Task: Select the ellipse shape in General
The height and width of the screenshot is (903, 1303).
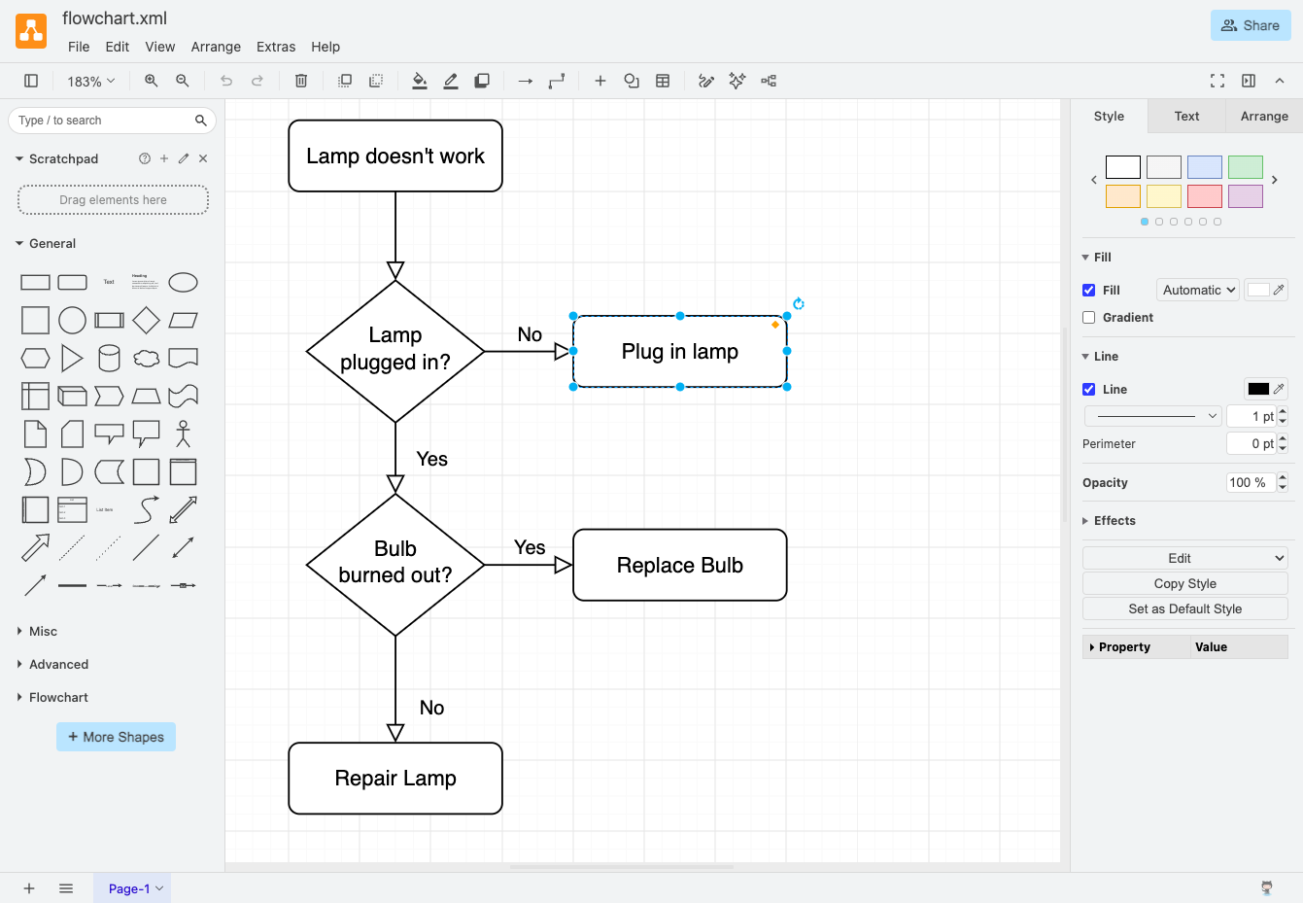Action: pyautogui.click(x=183, y=282)
